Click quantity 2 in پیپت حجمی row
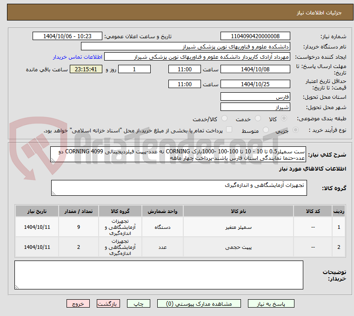The image size is (354, 316). click(78, 247)
